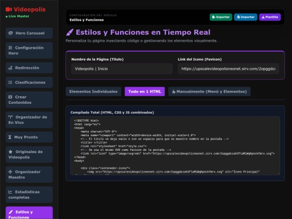Select the Todo en 1 HTML tab
This screenshot has width=292, height=219.
tap(145, 91)
